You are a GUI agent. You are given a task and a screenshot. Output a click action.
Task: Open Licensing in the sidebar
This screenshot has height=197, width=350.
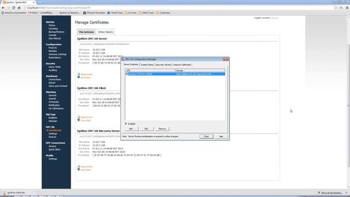[53, 28]
